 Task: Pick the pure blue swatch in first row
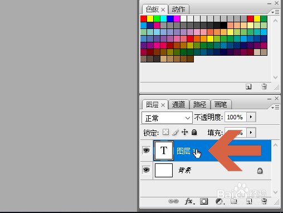170,18
